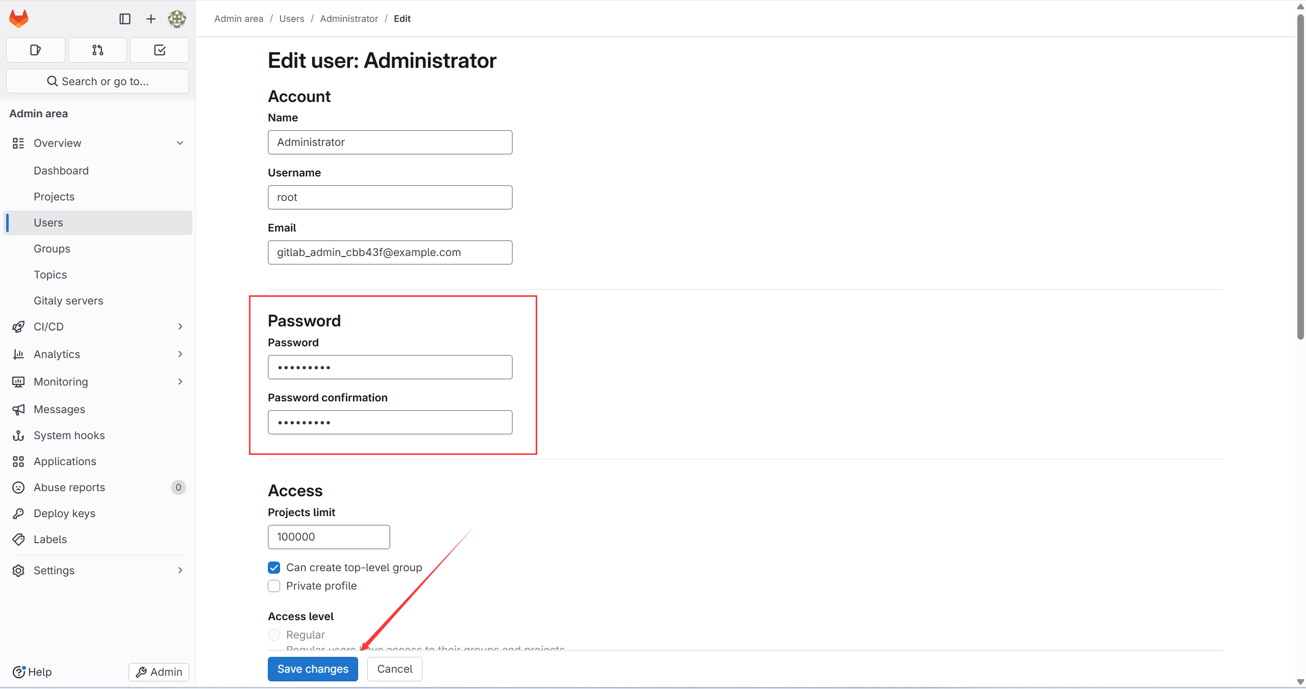This screenshot has width=1306, height=689.
Task: Click the GitLab fox logo
Action: click(x=19, y=19)
